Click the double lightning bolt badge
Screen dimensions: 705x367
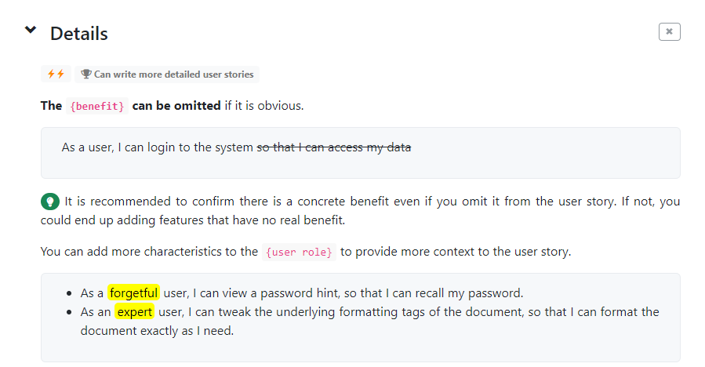click(x=56, y=74)
